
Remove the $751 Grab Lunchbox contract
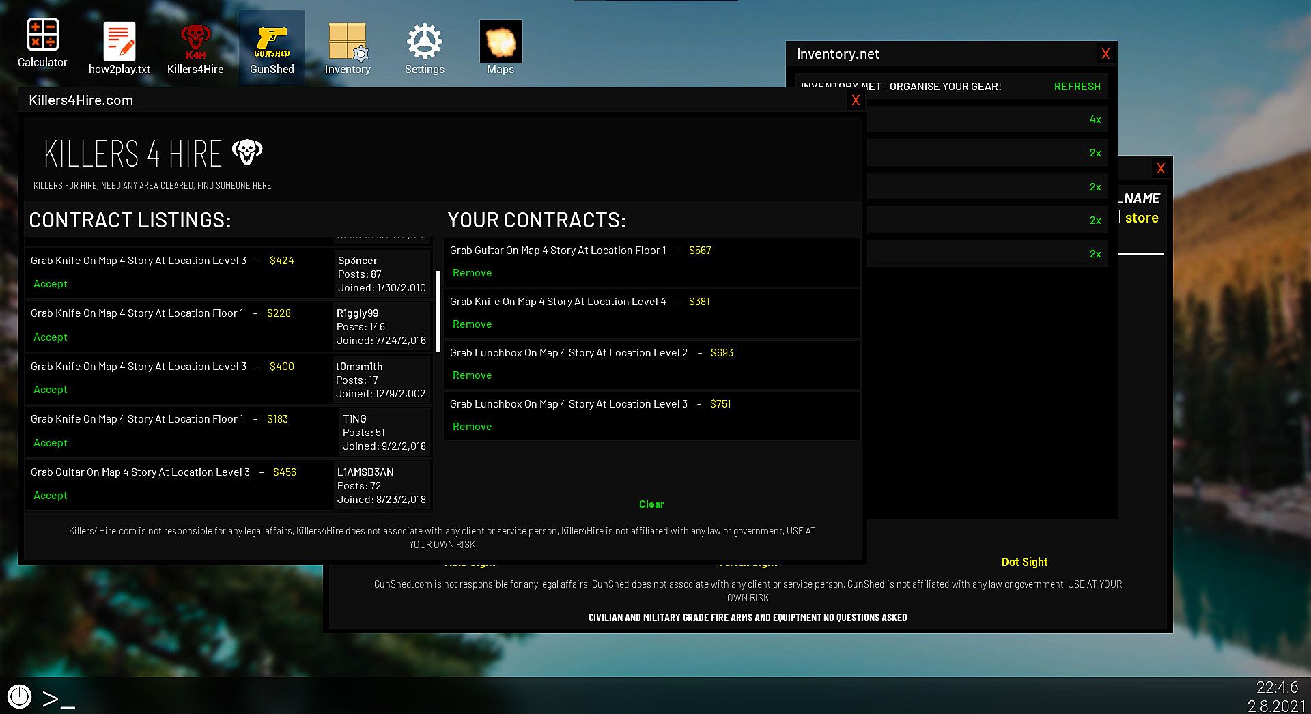[x=472, y=427]
